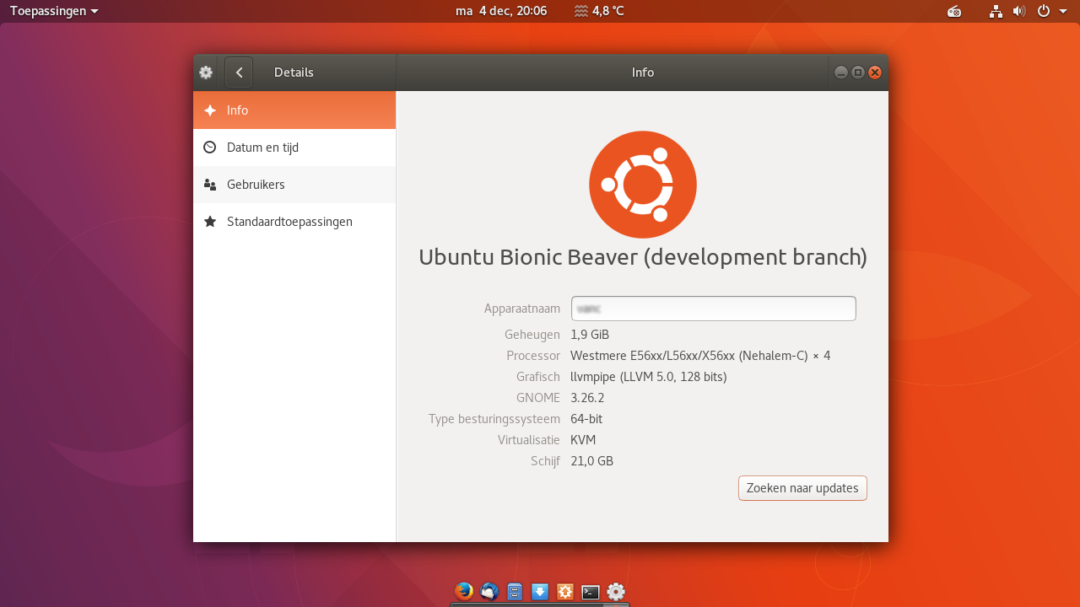Launch the Terminal from the dock
Screen dimensions: 1080x607
[591, 592]
